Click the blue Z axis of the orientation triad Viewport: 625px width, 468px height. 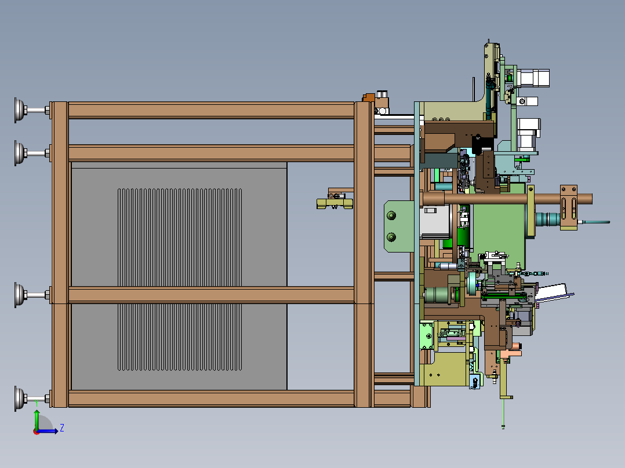(x=48, y=431)
